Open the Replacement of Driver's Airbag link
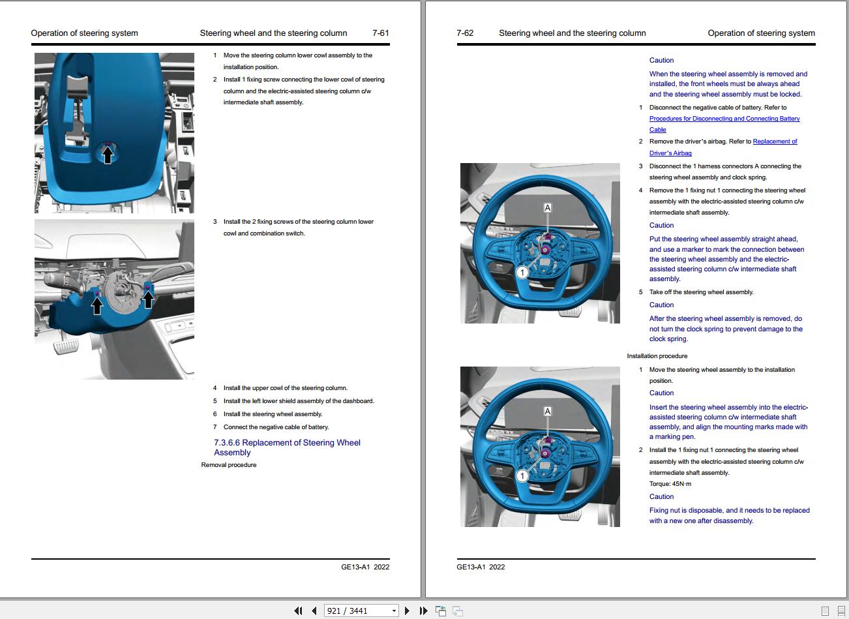 coord(775,141)
